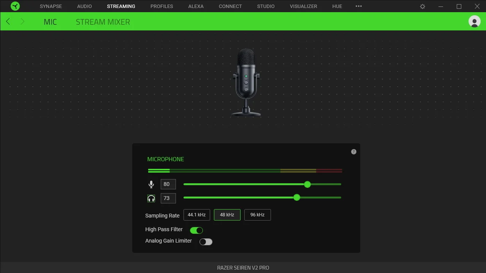The height and width of the screenshot is (273, 486).
Task: Select 48 kHz sampling rate
Action: pyautogui.click(x=227, y=215)
